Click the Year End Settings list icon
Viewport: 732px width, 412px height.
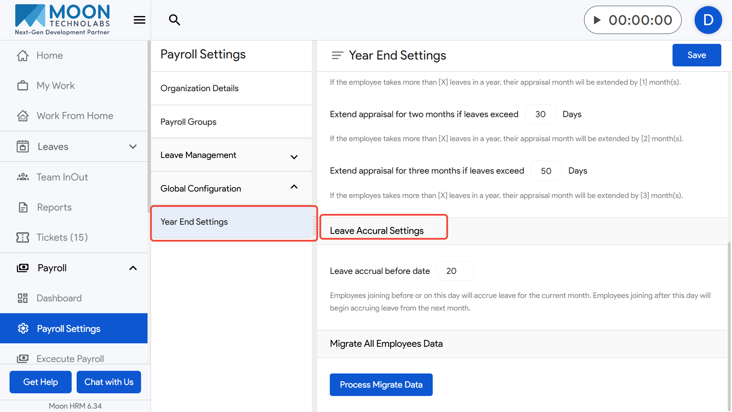point(337,55)
